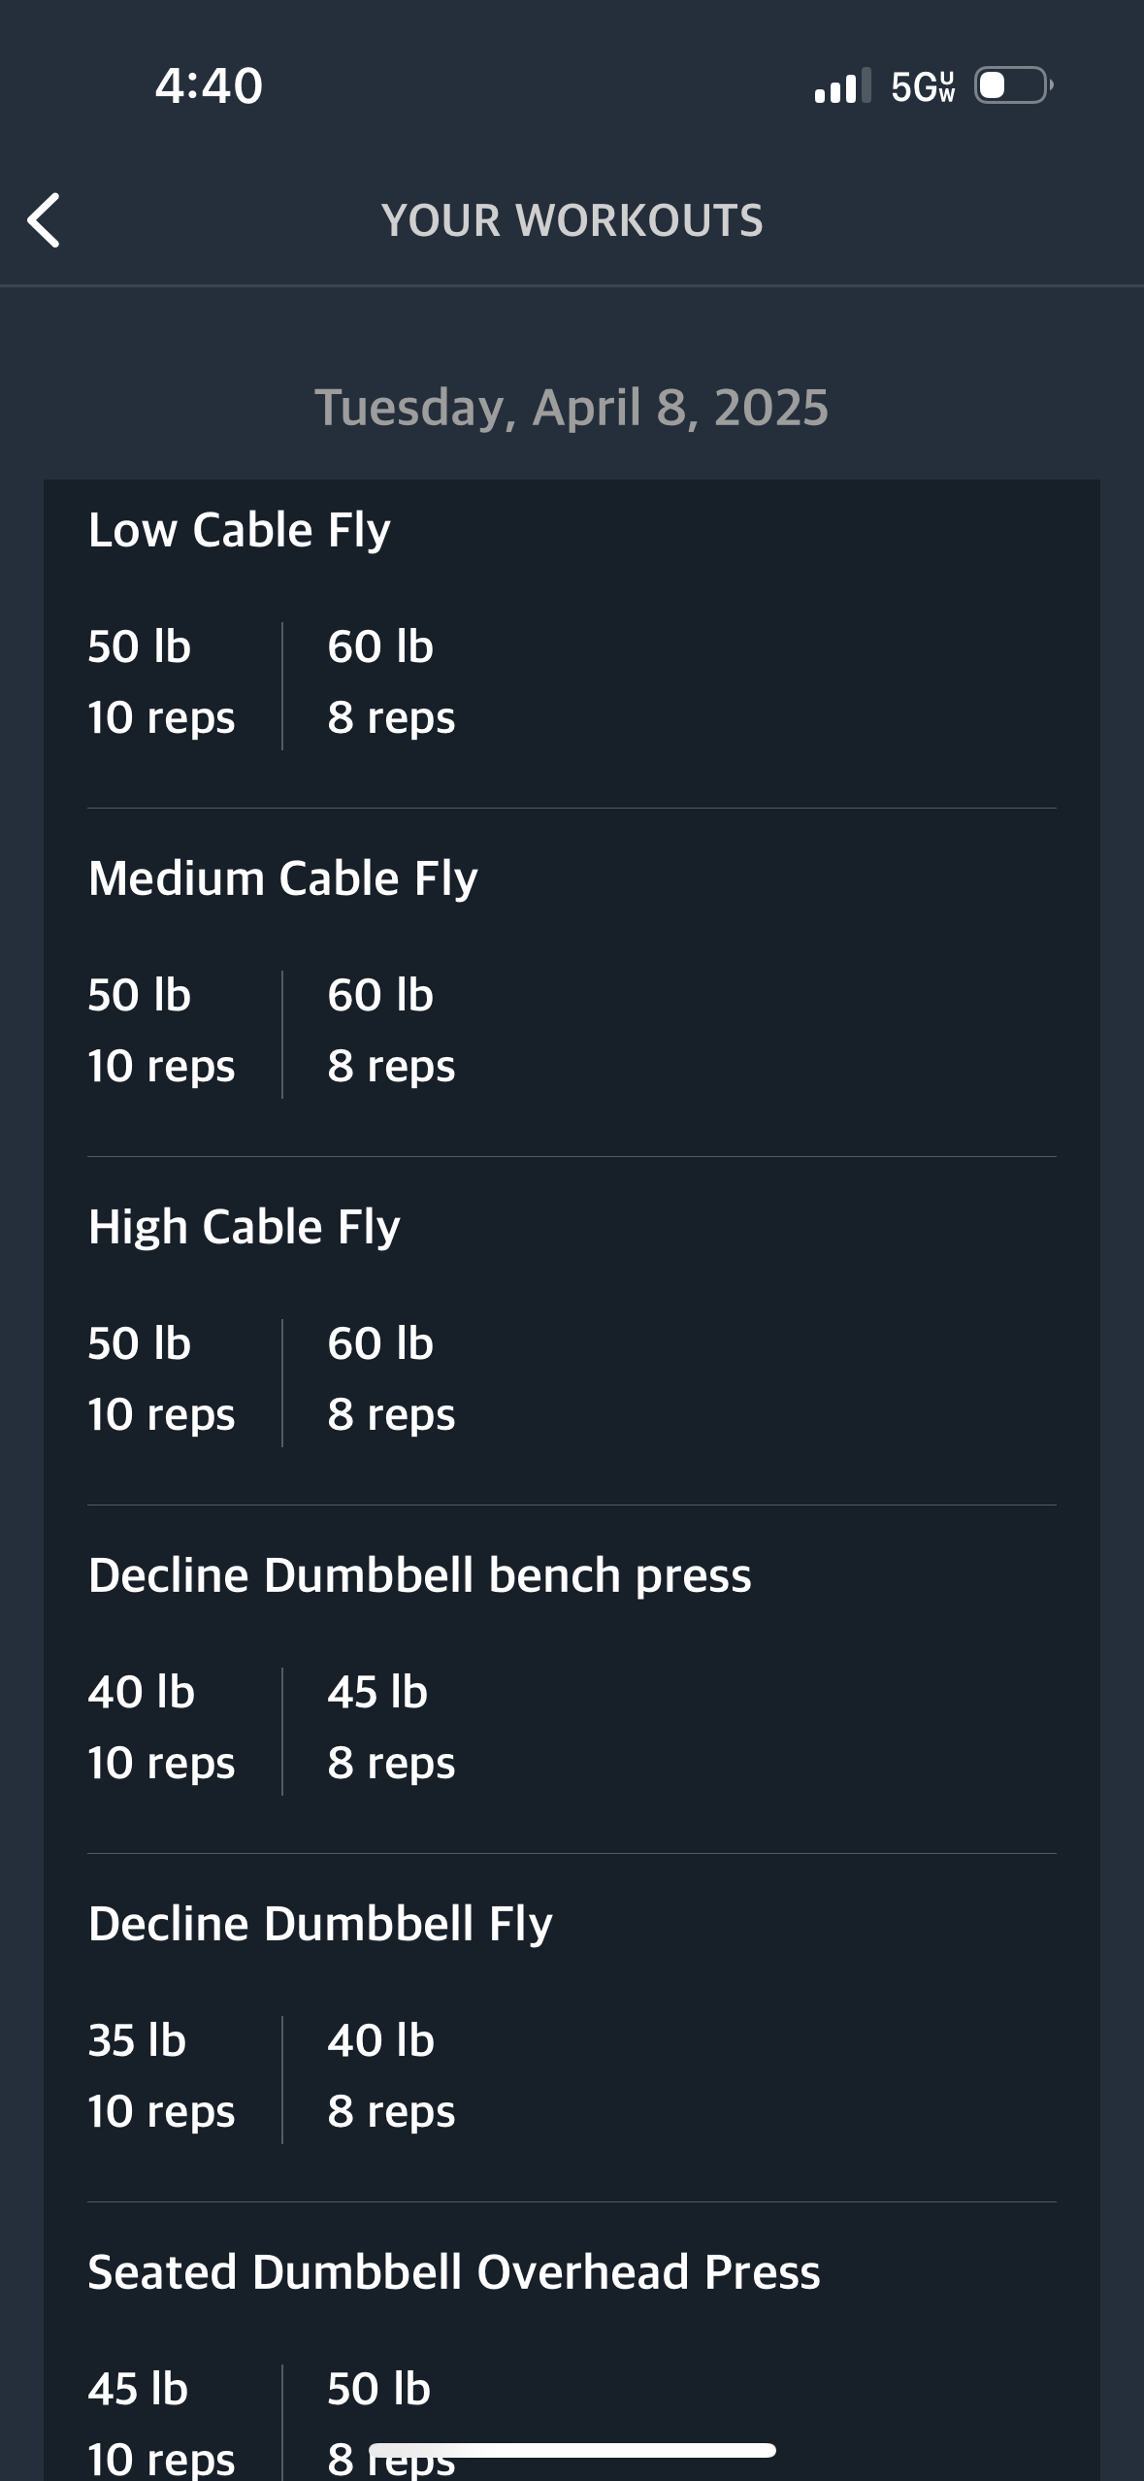This screenshot has height=2481, width=1144.
Task: Select Low Cable Fly 60 lb set
Action: tap(391, 682)
